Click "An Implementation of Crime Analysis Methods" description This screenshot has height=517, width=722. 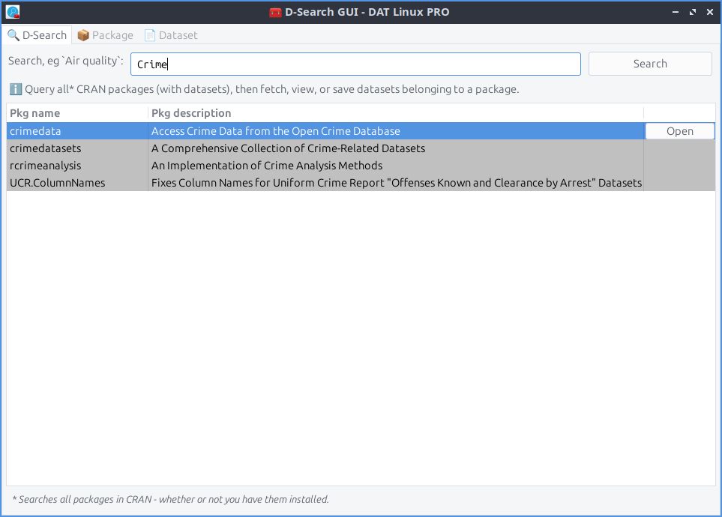pos(267,166)
